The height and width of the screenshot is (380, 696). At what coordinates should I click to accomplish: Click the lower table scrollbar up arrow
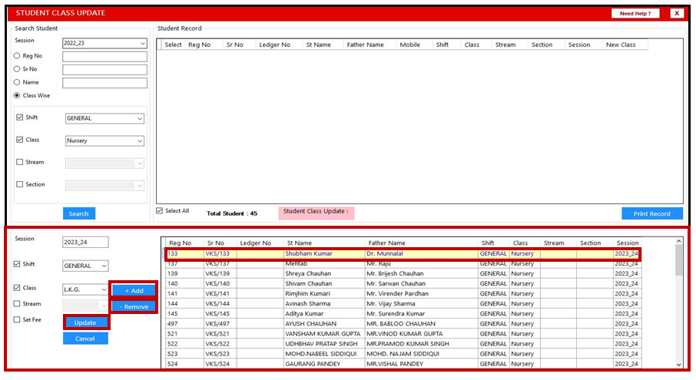(x=678, y=241)
